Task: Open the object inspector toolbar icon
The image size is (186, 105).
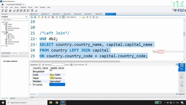Action: click(x=10, y=10)
